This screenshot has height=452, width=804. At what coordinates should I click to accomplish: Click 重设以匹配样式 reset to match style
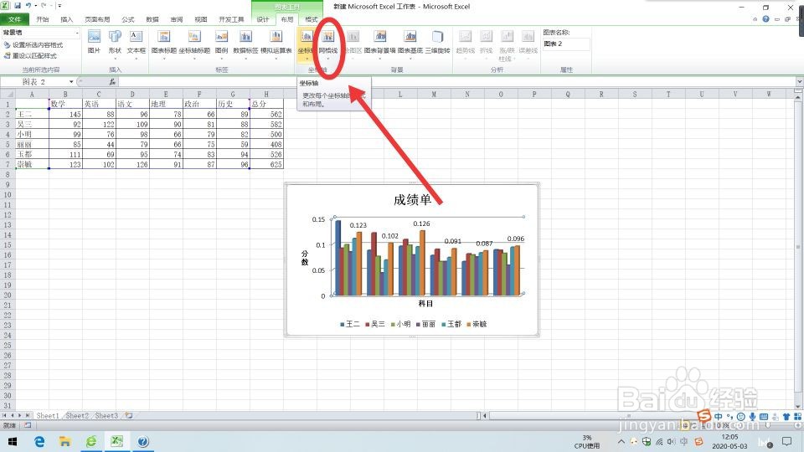30,55
